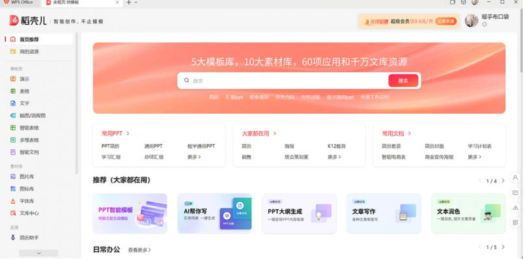Screen dimensions: 524x259
Task: Click the membership badge under the username
Action: (x=484, y=24)
